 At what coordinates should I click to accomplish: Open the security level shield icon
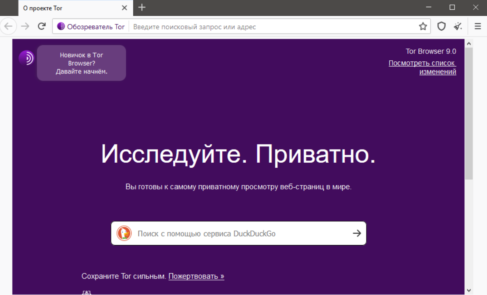tap(442, 26)
